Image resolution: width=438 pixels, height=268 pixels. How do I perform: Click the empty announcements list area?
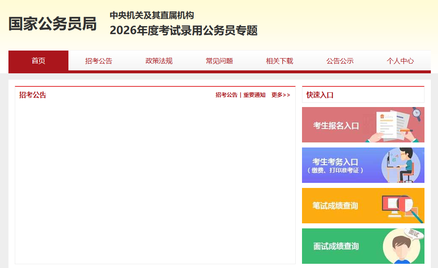click(x=155, y=181)
